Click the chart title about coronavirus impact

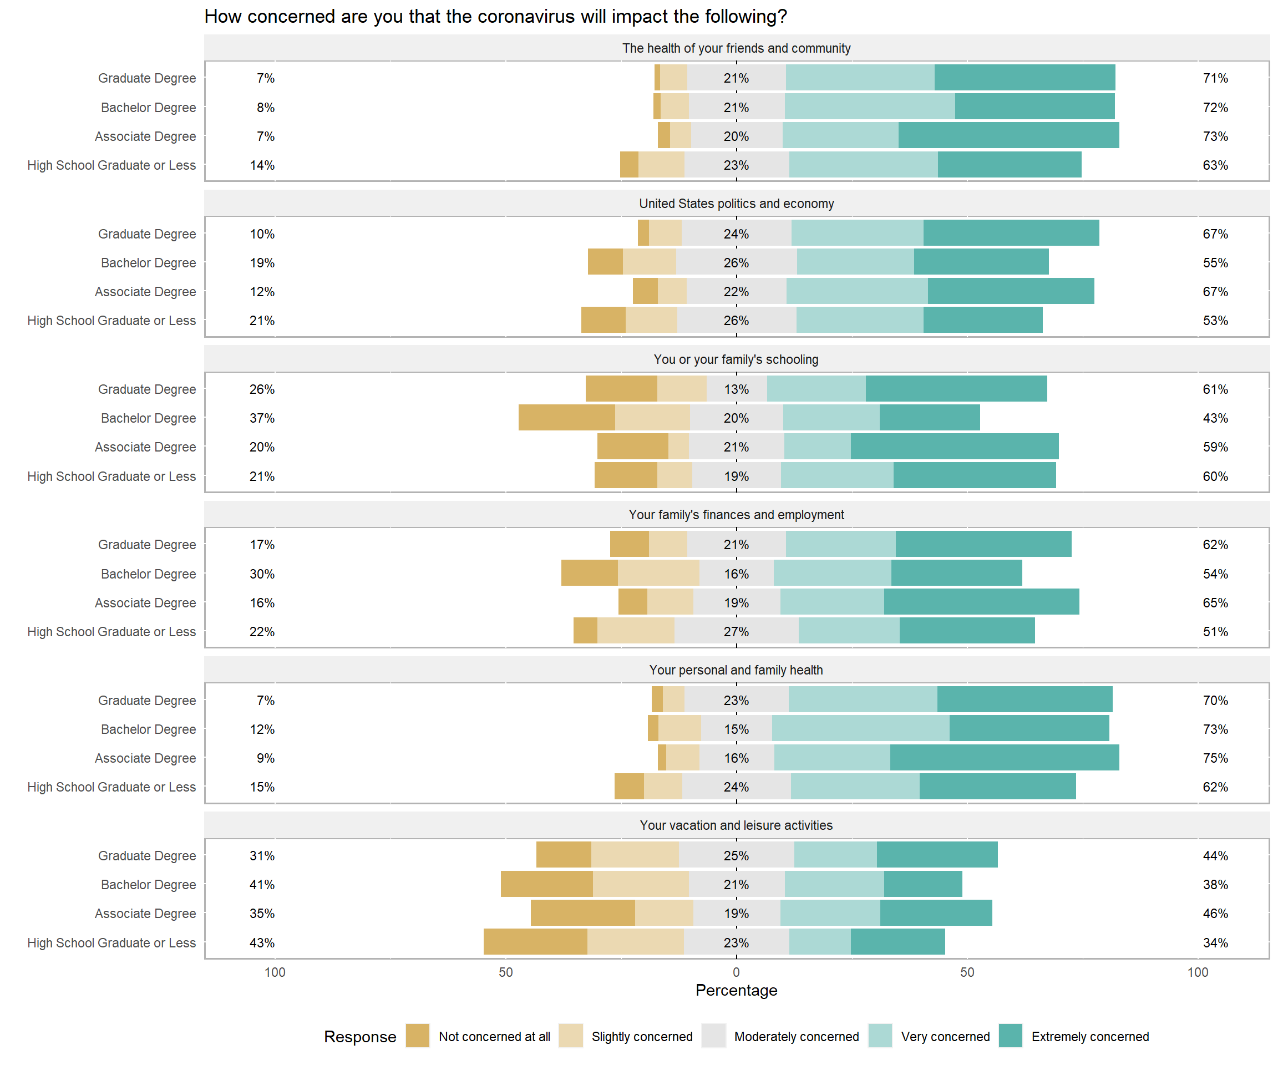pos(495,17)
